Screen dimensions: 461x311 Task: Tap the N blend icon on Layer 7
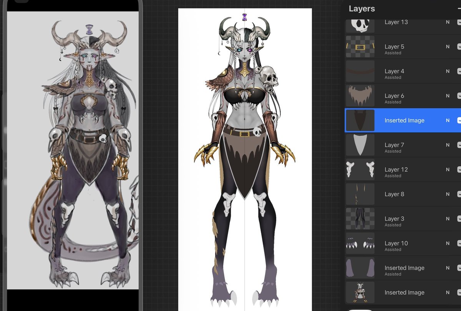pyautogui.click(x=448, y=145)
